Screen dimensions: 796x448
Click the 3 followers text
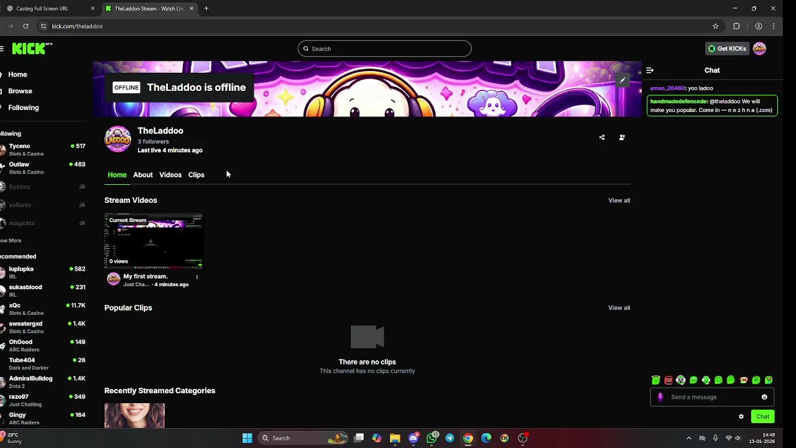153,142
